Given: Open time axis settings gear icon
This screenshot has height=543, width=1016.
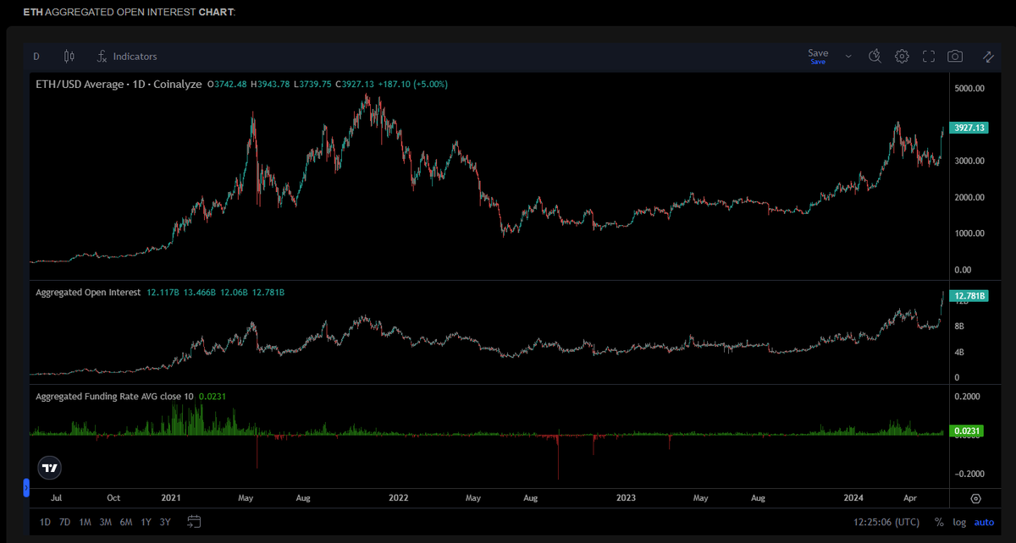Looking at the screenshot, I should [976, 498].
